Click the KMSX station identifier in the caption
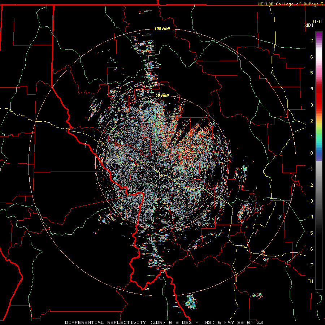Image resolution: width=325 pixels, height=325 pixels. coord(208,322)
